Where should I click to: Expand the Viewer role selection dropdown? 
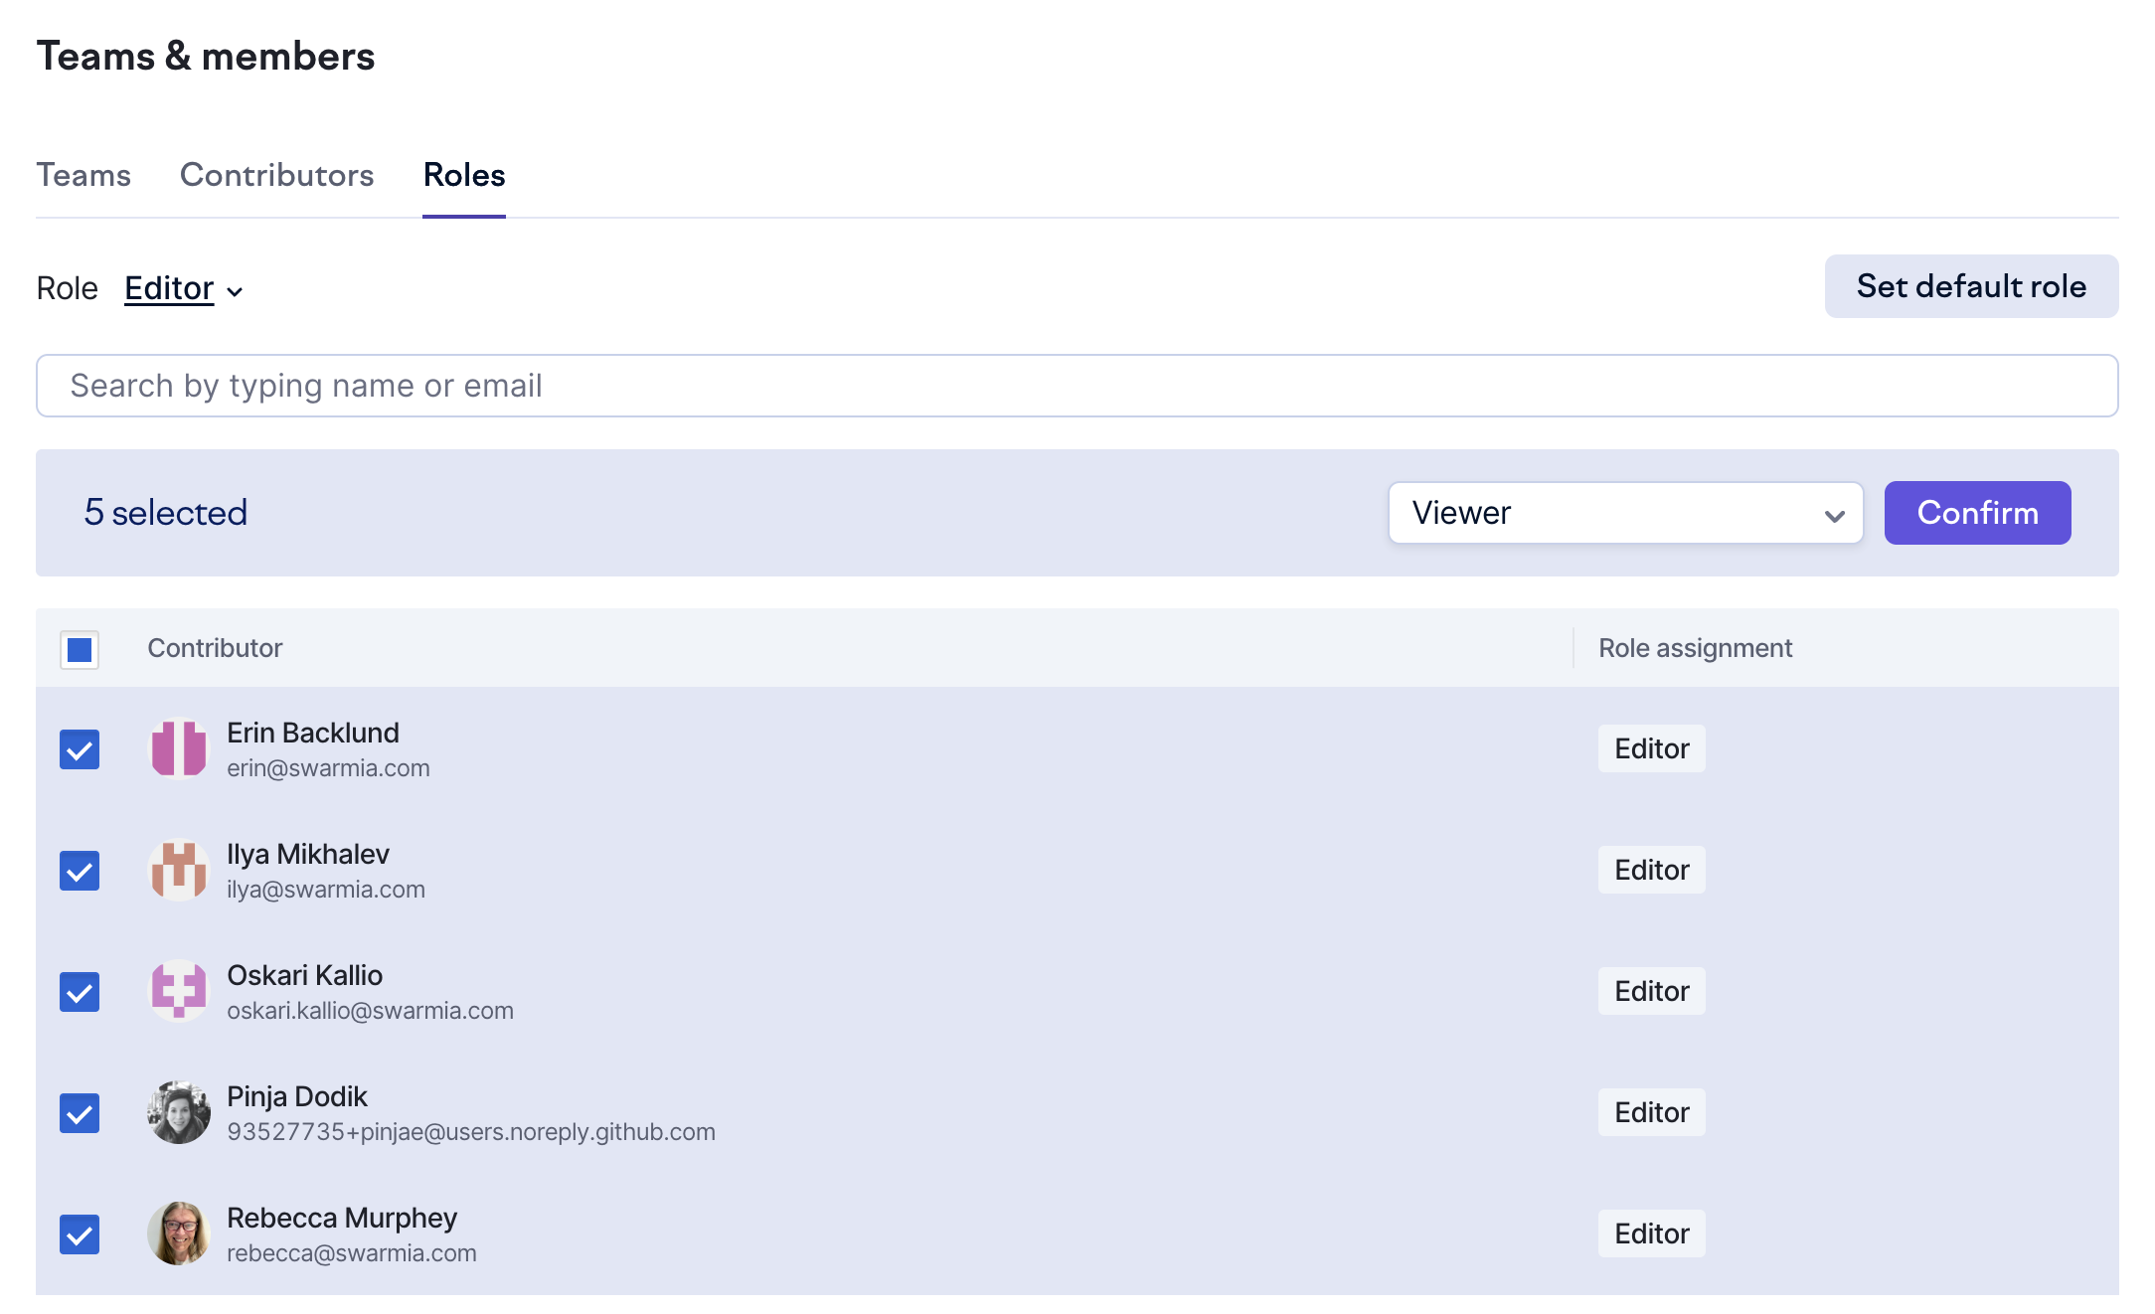(x=1624, y=513)
